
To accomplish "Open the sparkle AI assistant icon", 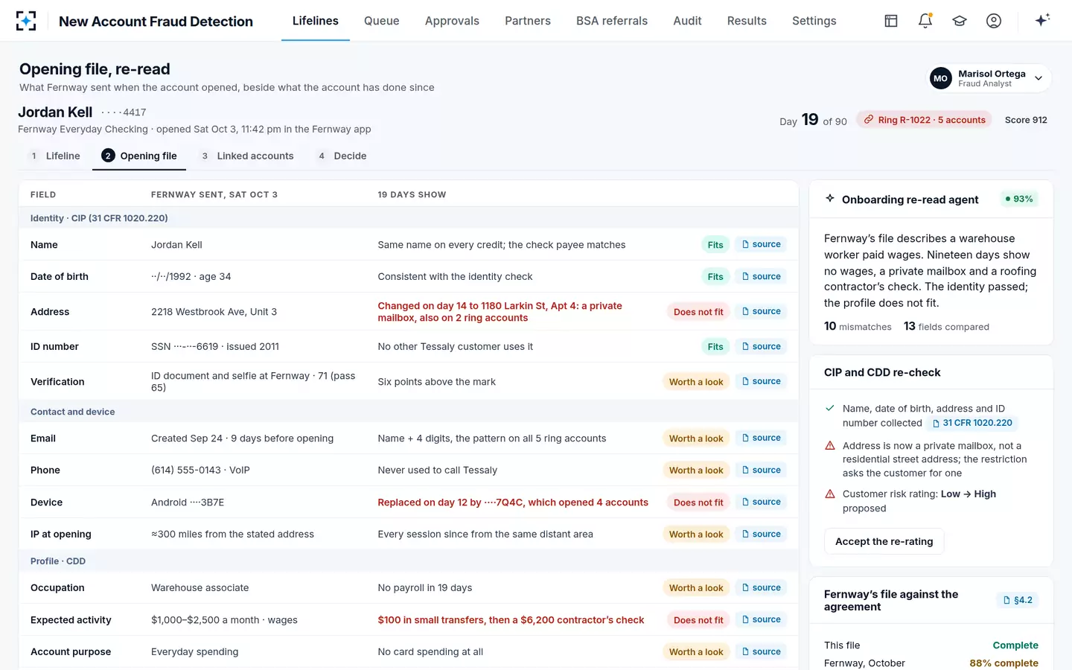I will click(1042, 20).
